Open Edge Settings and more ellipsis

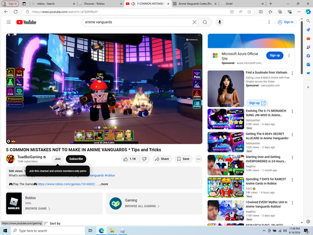[299, 12]
